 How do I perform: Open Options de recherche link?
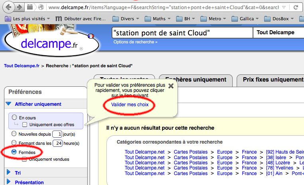pyautogui.click(x=135, y=42)
